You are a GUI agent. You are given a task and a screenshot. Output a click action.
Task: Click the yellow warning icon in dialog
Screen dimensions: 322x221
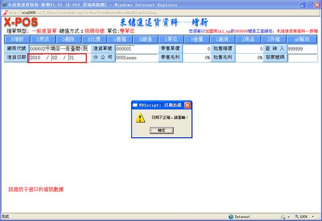pyautogui.click(x=140, y=118)
